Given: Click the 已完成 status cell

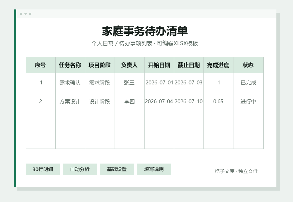Looking at the screenshot, I should 248,83.
